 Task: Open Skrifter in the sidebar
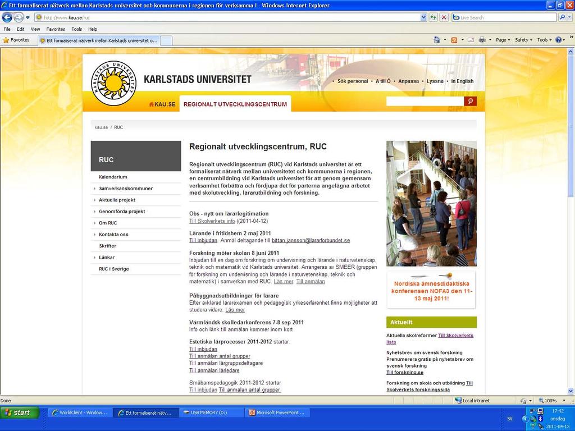point(107,246)
